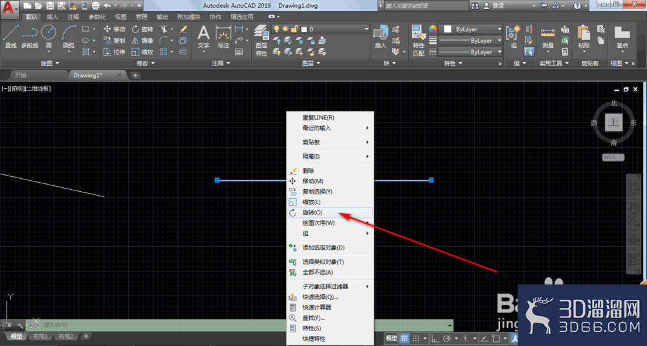
Task: Toggle grid display in status bar
Action: (x=404, y=338)
